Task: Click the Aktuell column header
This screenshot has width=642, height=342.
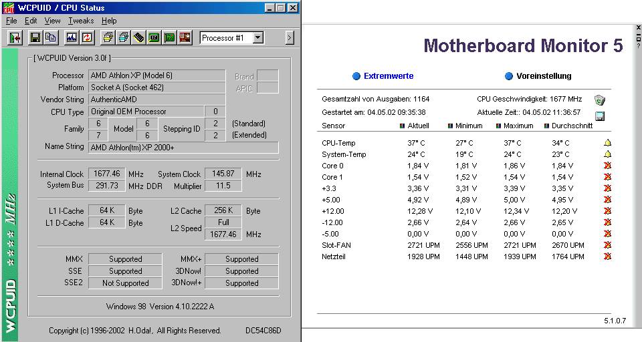Action: point(418,126)
